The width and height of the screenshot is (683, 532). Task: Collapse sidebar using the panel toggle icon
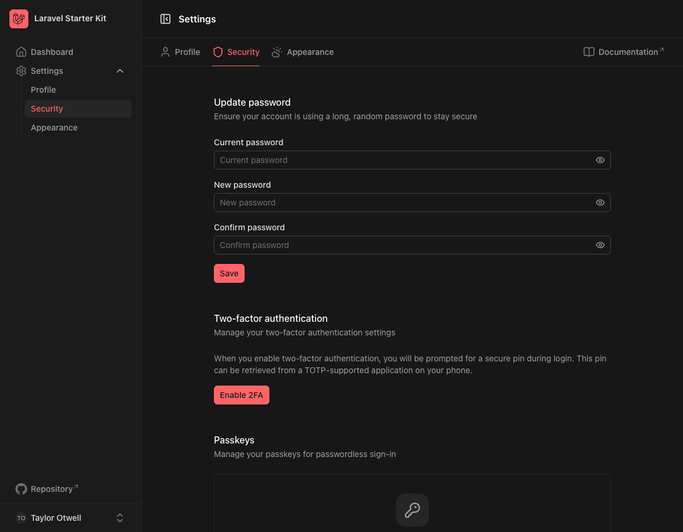tap(165, 19)
